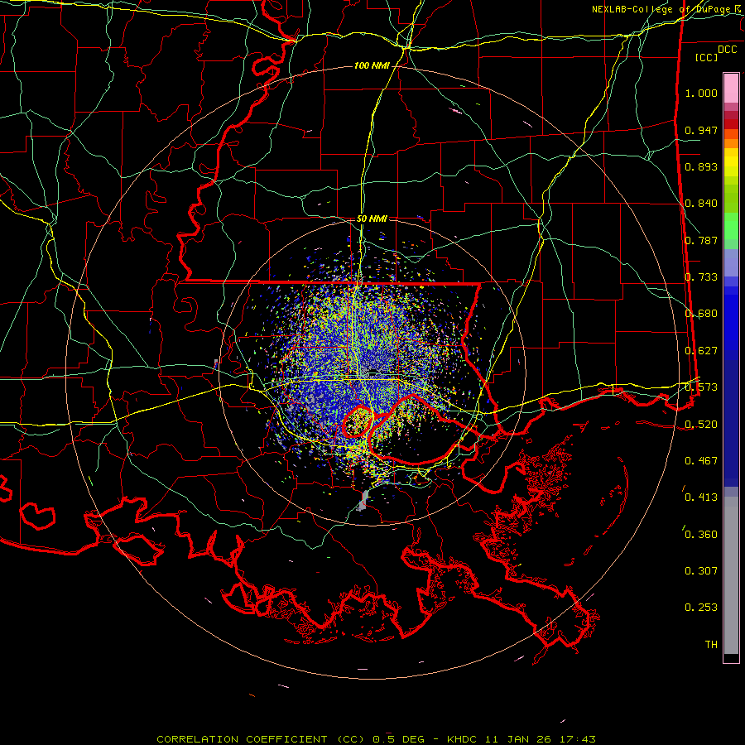This screenshot has width=745, height=745.
Task: Click the CORRELATION COEFFICIENT (CC) caption text
Action: (261, 739)
